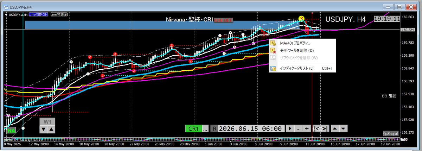Image resolution: width=422 pixels, height=151 pixels.
Task: Click the down arrow under W1
Action: [x=44, y=129]
